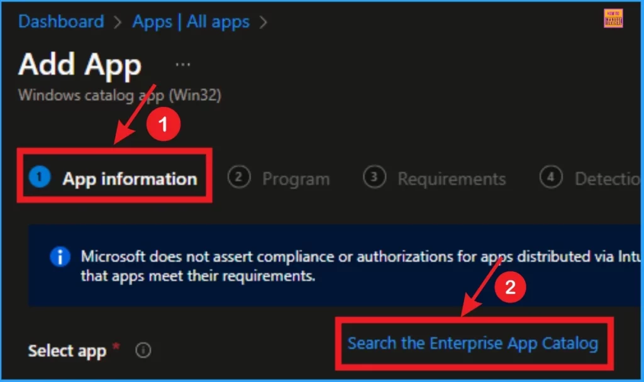
Task: Select the App information step tab
Action: pyautogui.click(x=113, y=179)
